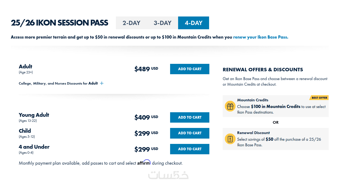
Task: Click the Adult $489 price
Action: (x=142, y=69)
